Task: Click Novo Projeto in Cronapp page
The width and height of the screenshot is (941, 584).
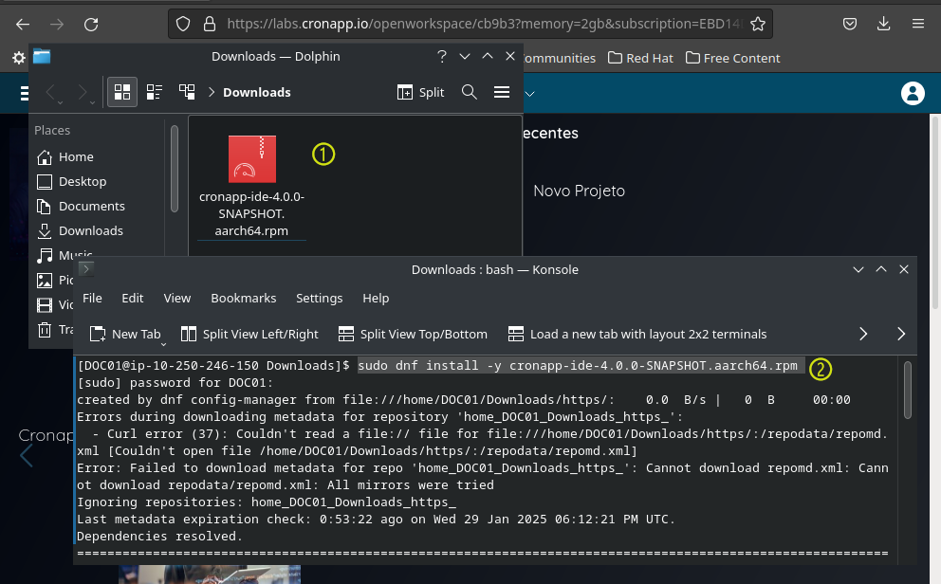Action: click(x=580, y=191)
